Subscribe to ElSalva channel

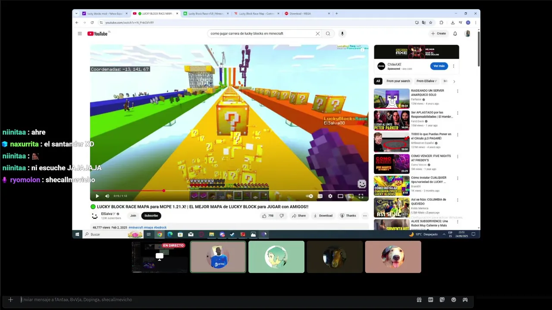[x=151, y=216]
